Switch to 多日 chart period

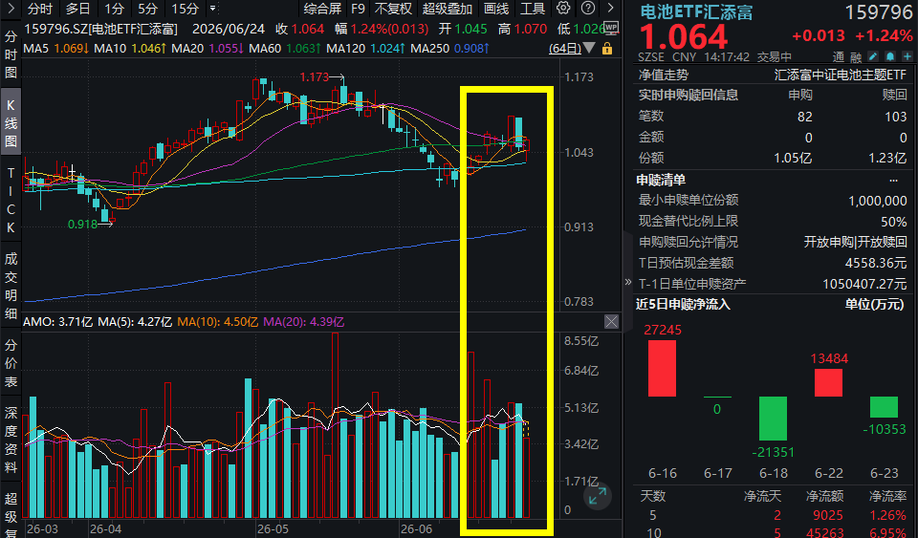tap(77, 9)
